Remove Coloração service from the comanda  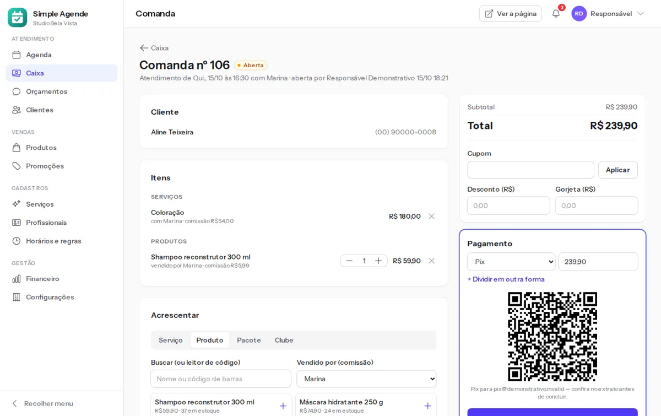(x=431, y=217)
